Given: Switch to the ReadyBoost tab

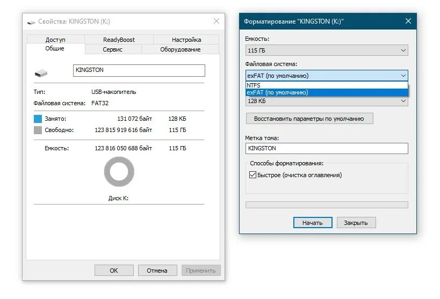Looking at the screenshot, I should pos(119,40).
